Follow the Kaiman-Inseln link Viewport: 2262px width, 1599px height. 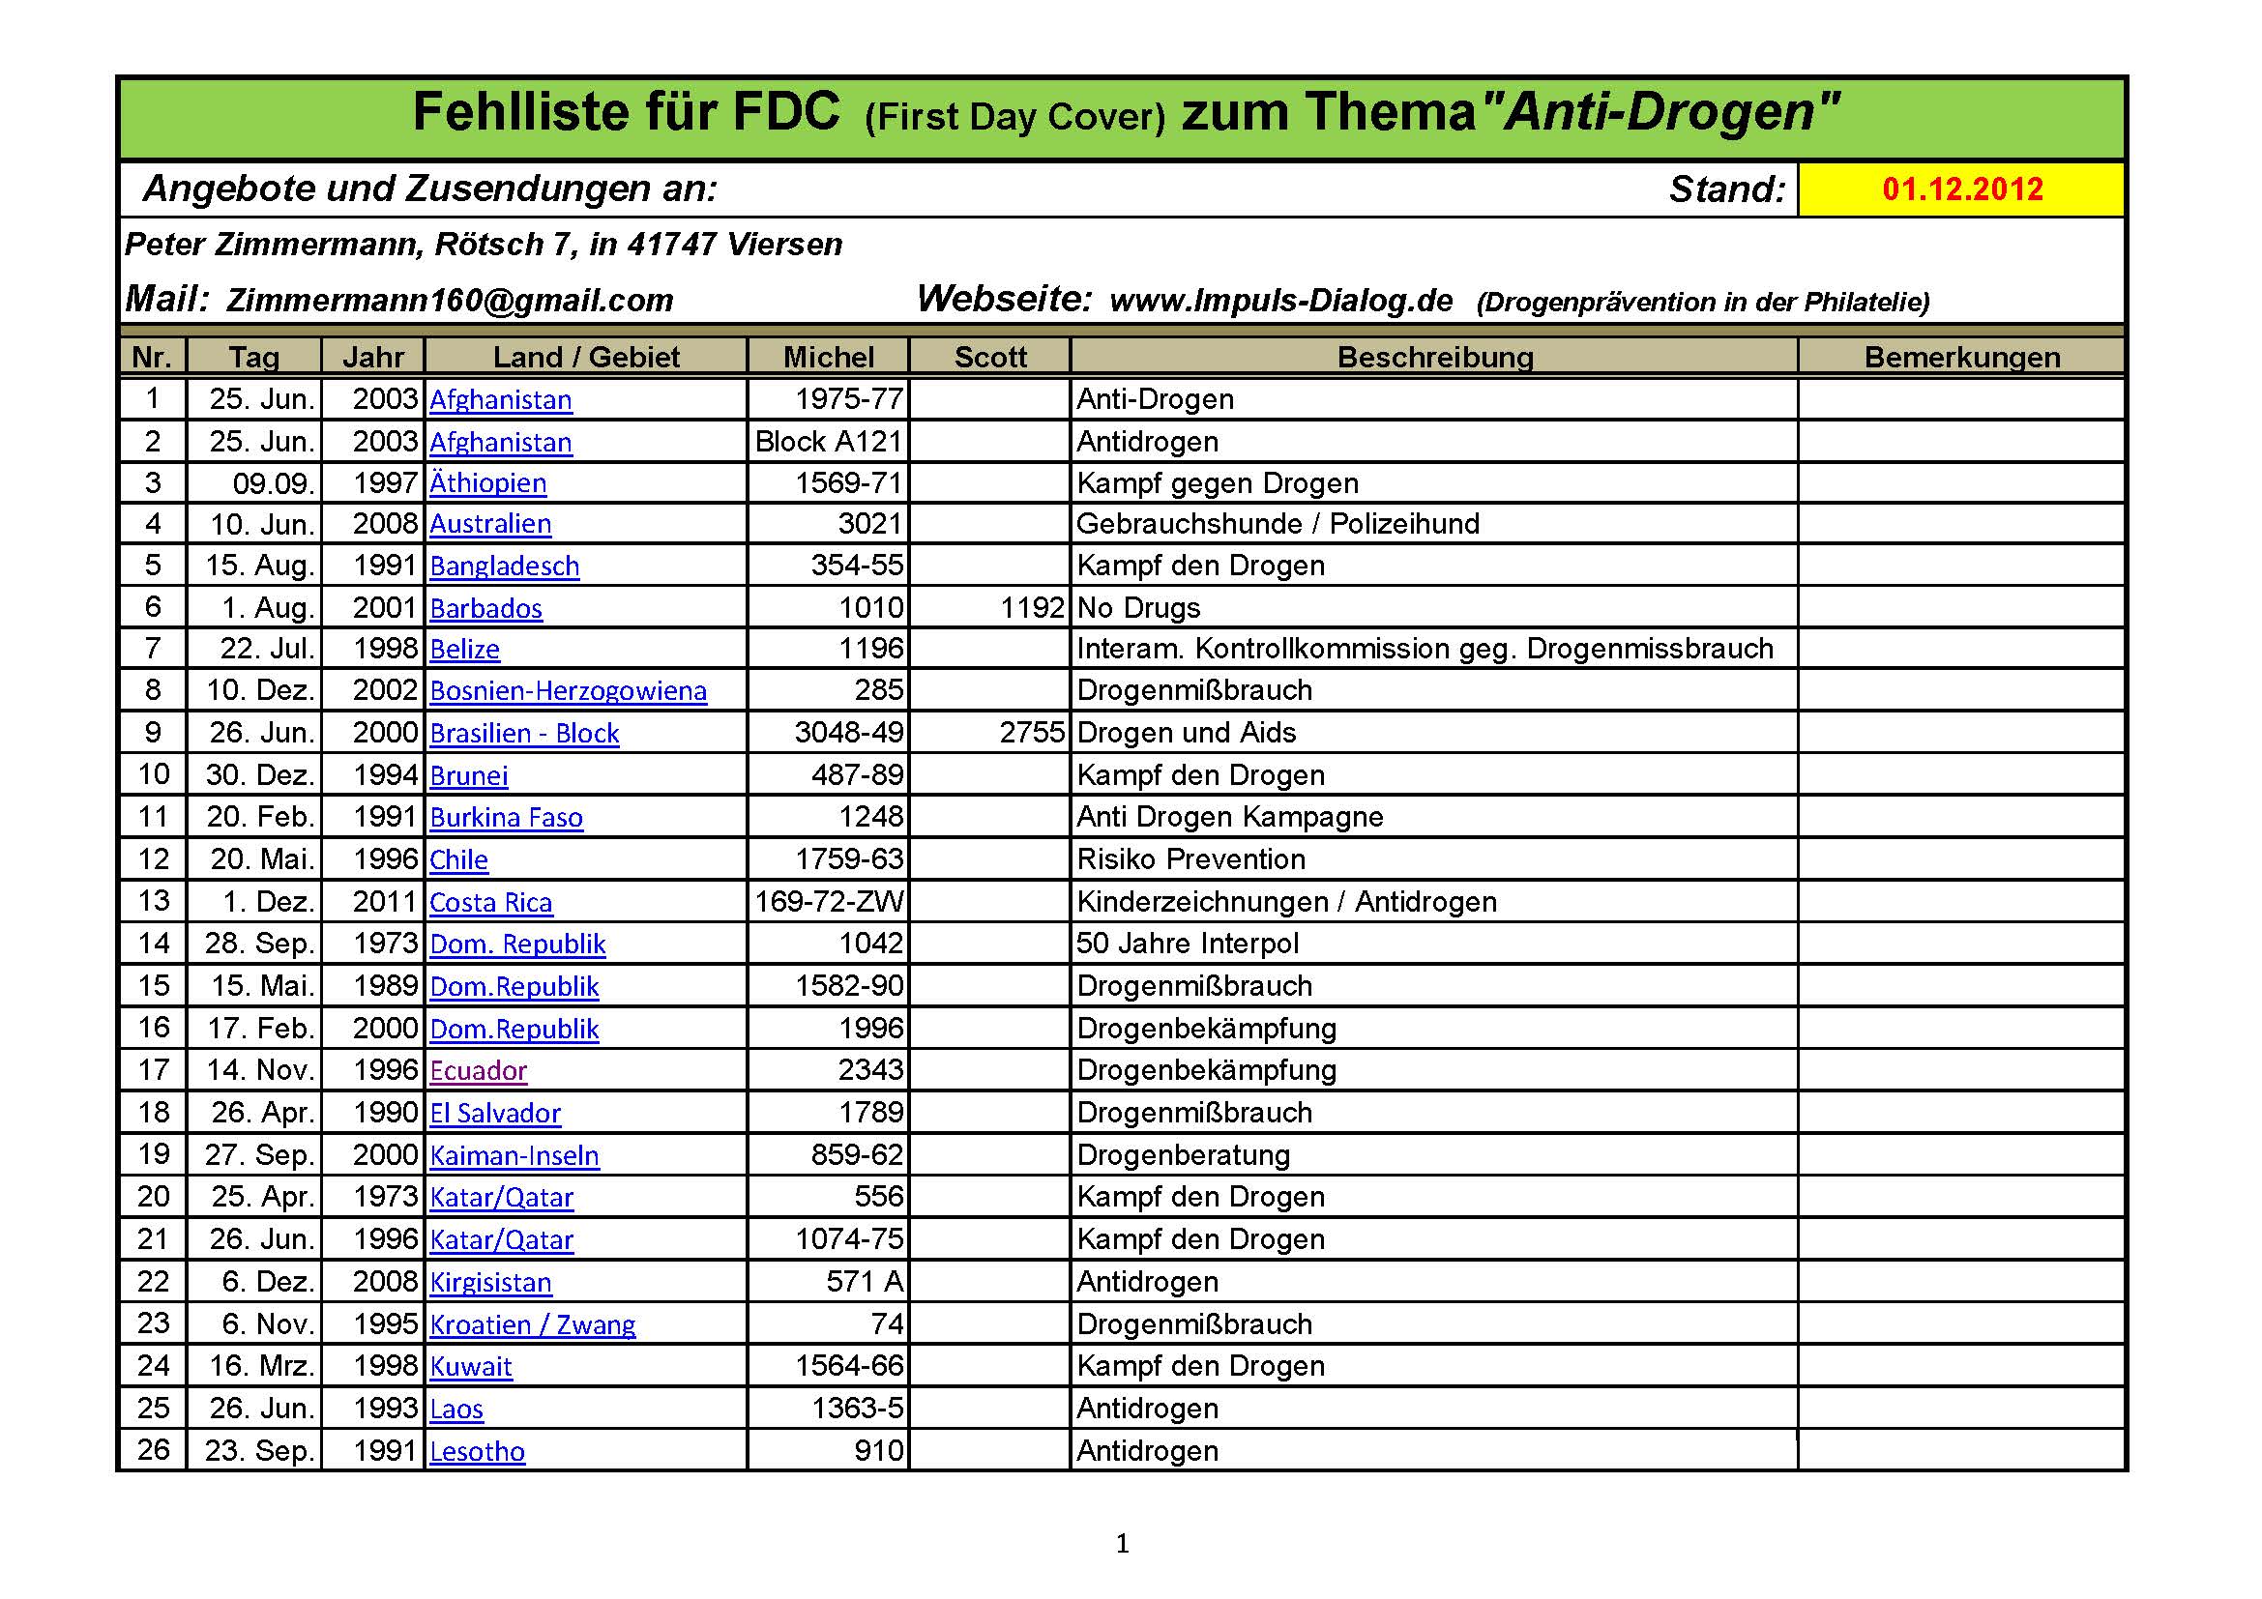pyautogui.click(x=514, y=1155)
